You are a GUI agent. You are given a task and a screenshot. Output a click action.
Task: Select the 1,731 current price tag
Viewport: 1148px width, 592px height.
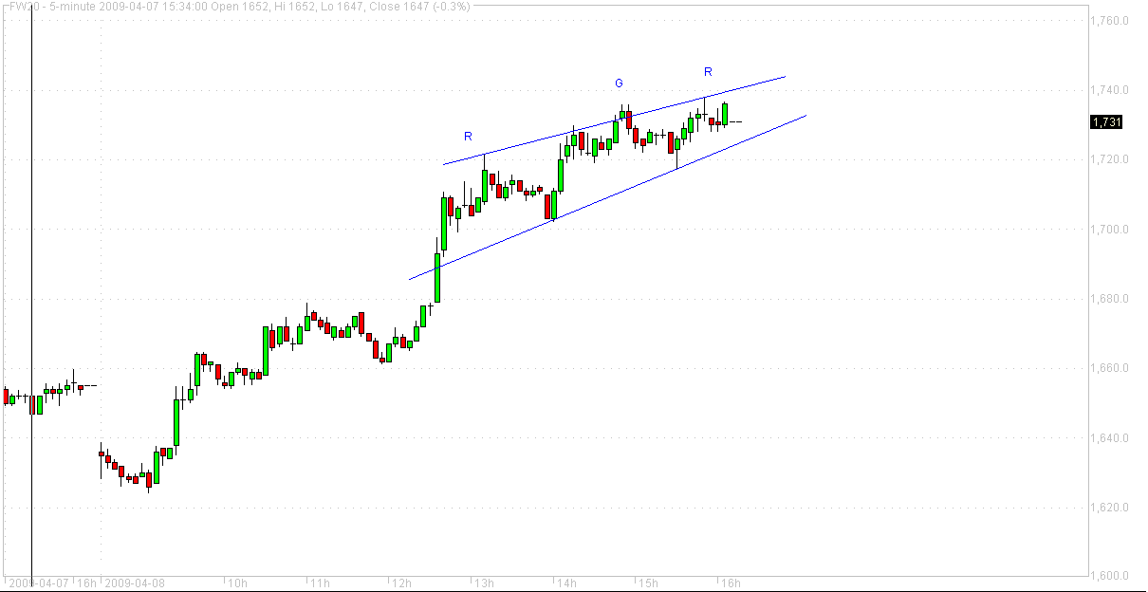[1106, 121]
